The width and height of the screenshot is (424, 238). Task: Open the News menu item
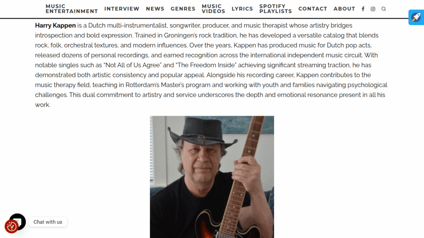tap(155, 9)
